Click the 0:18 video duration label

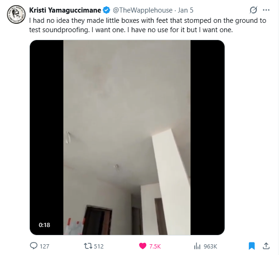click(x=44, y=225)
